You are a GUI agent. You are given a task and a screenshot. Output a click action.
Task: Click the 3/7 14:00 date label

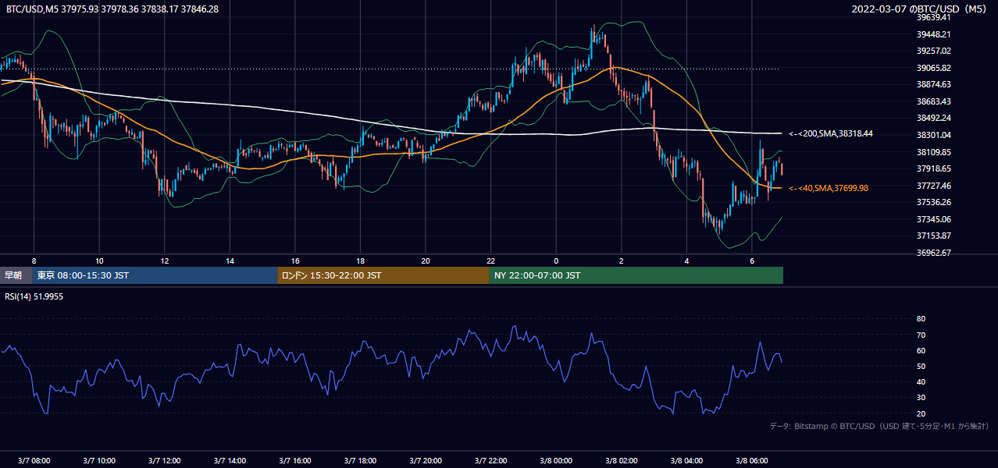point(230,461)
